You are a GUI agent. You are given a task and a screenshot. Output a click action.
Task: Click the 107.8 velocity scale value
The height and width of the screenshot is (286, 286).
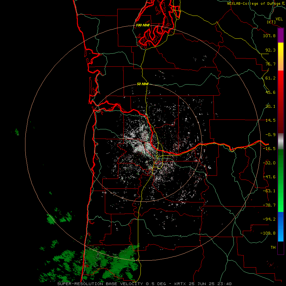point(269,36)
